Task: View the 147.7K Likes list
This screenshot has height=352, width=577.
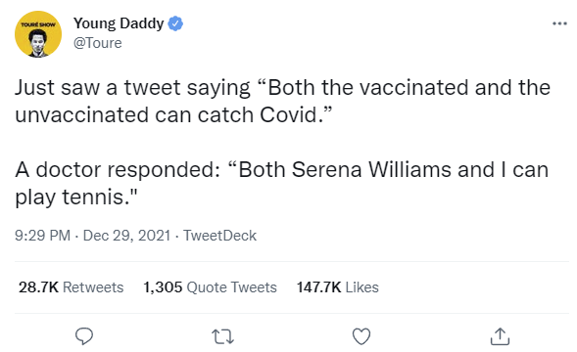Action: tap(338, 287)
